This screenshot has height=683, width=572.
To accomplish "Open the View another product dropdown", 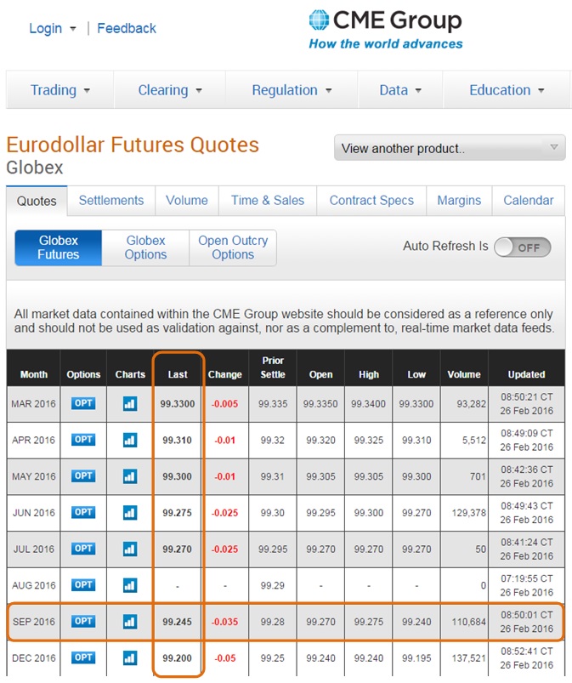I will click(x=450, y=148).
